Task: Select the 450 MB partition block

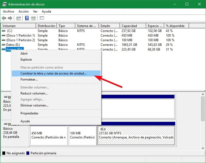Action: pyautogui.click(x=49, y=135)
